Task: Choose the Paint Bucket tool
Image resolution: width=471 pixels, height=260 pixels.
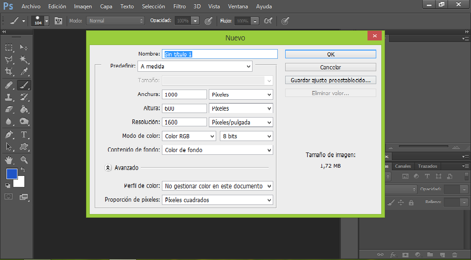Action: (x=24, y=109)
